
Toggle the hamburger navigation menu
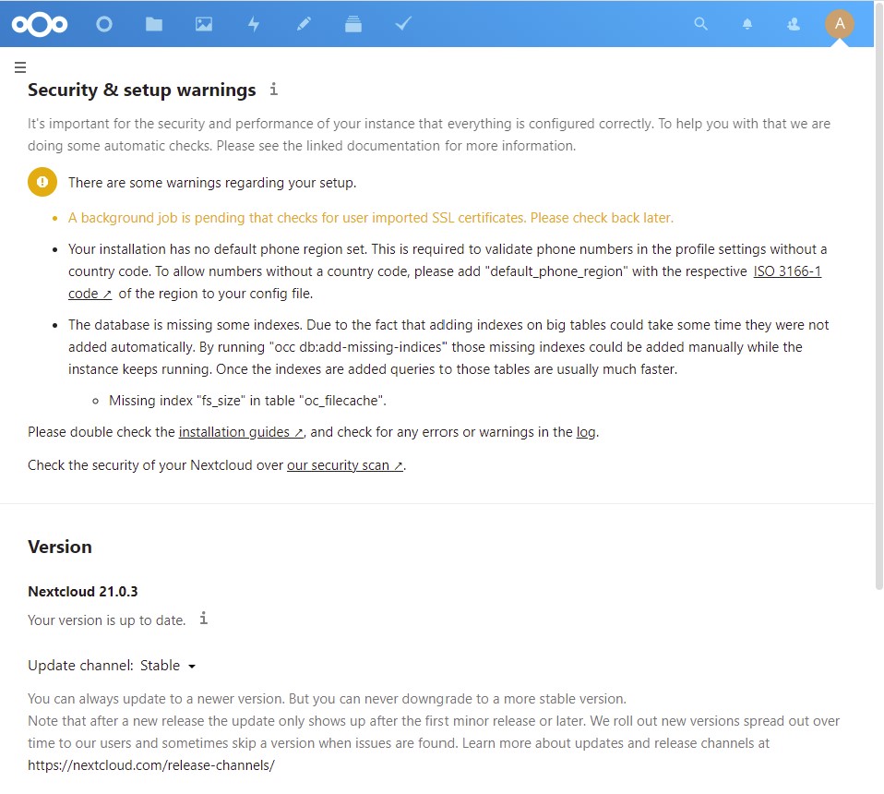[x=20, y=67]
